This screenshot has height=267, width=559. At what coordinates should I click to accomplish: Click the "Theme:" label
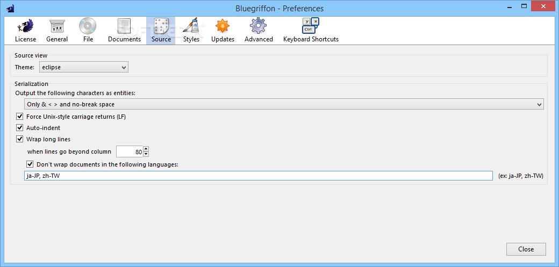pyautogui.click(x=25, y=67)
